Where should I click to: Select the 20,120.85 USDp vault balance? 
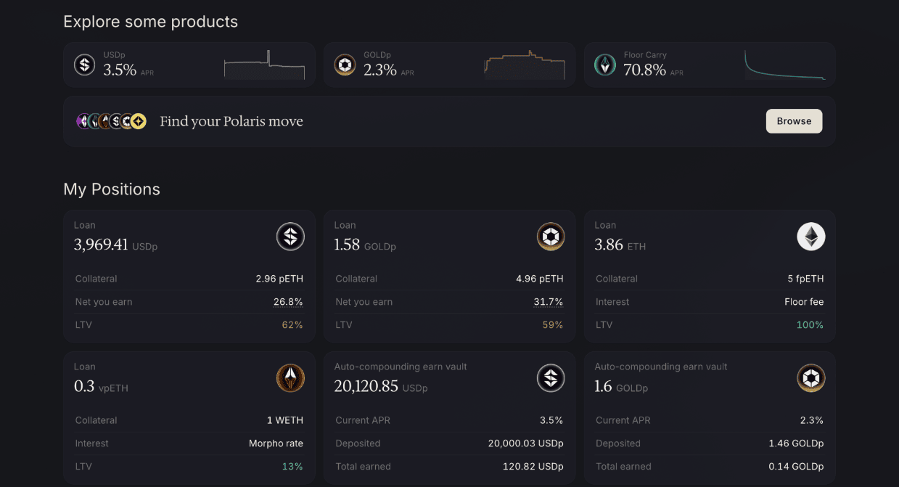(x=381, y=387)
